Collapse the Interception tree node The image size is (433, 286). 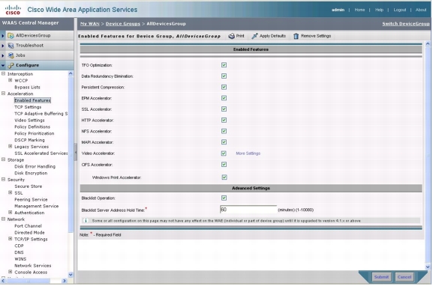[x=3, y=73]
